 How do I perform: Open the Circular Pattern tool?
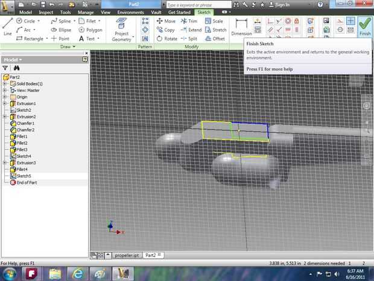point(145,30)
